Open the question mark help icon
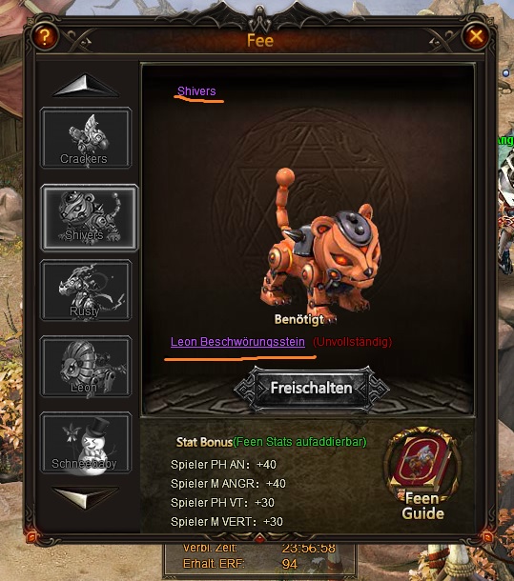The height and width of the screenshot is (581, 514). pyautogui.click(x=45, y=36)
